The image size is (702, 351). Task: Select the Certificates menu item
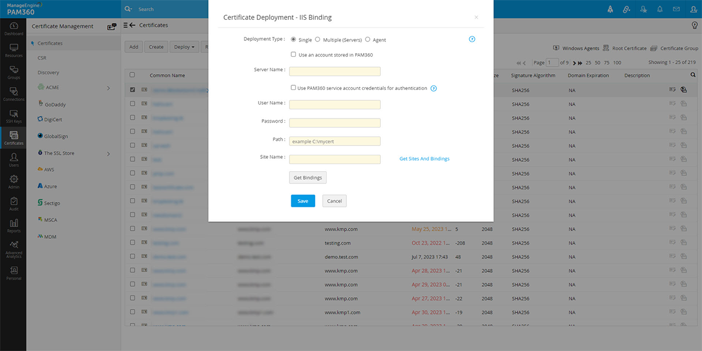click(74, 43)
